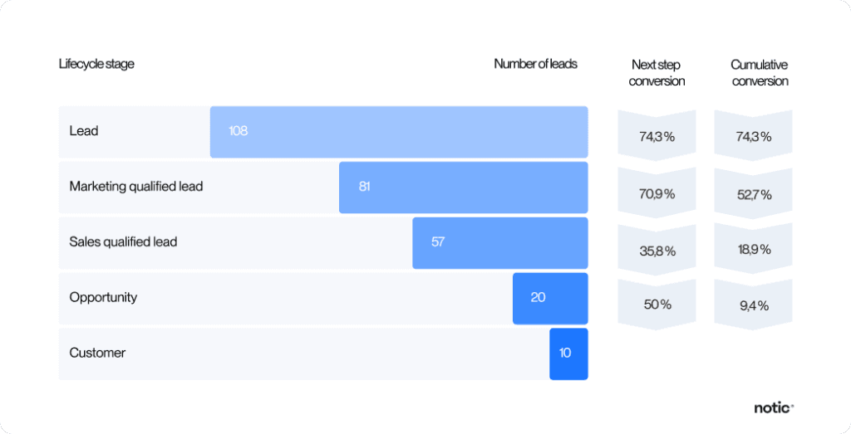Click the 50% next step conversion arrow
The image size is (851, 434).
pyautogui.click(x=657, y=305)
